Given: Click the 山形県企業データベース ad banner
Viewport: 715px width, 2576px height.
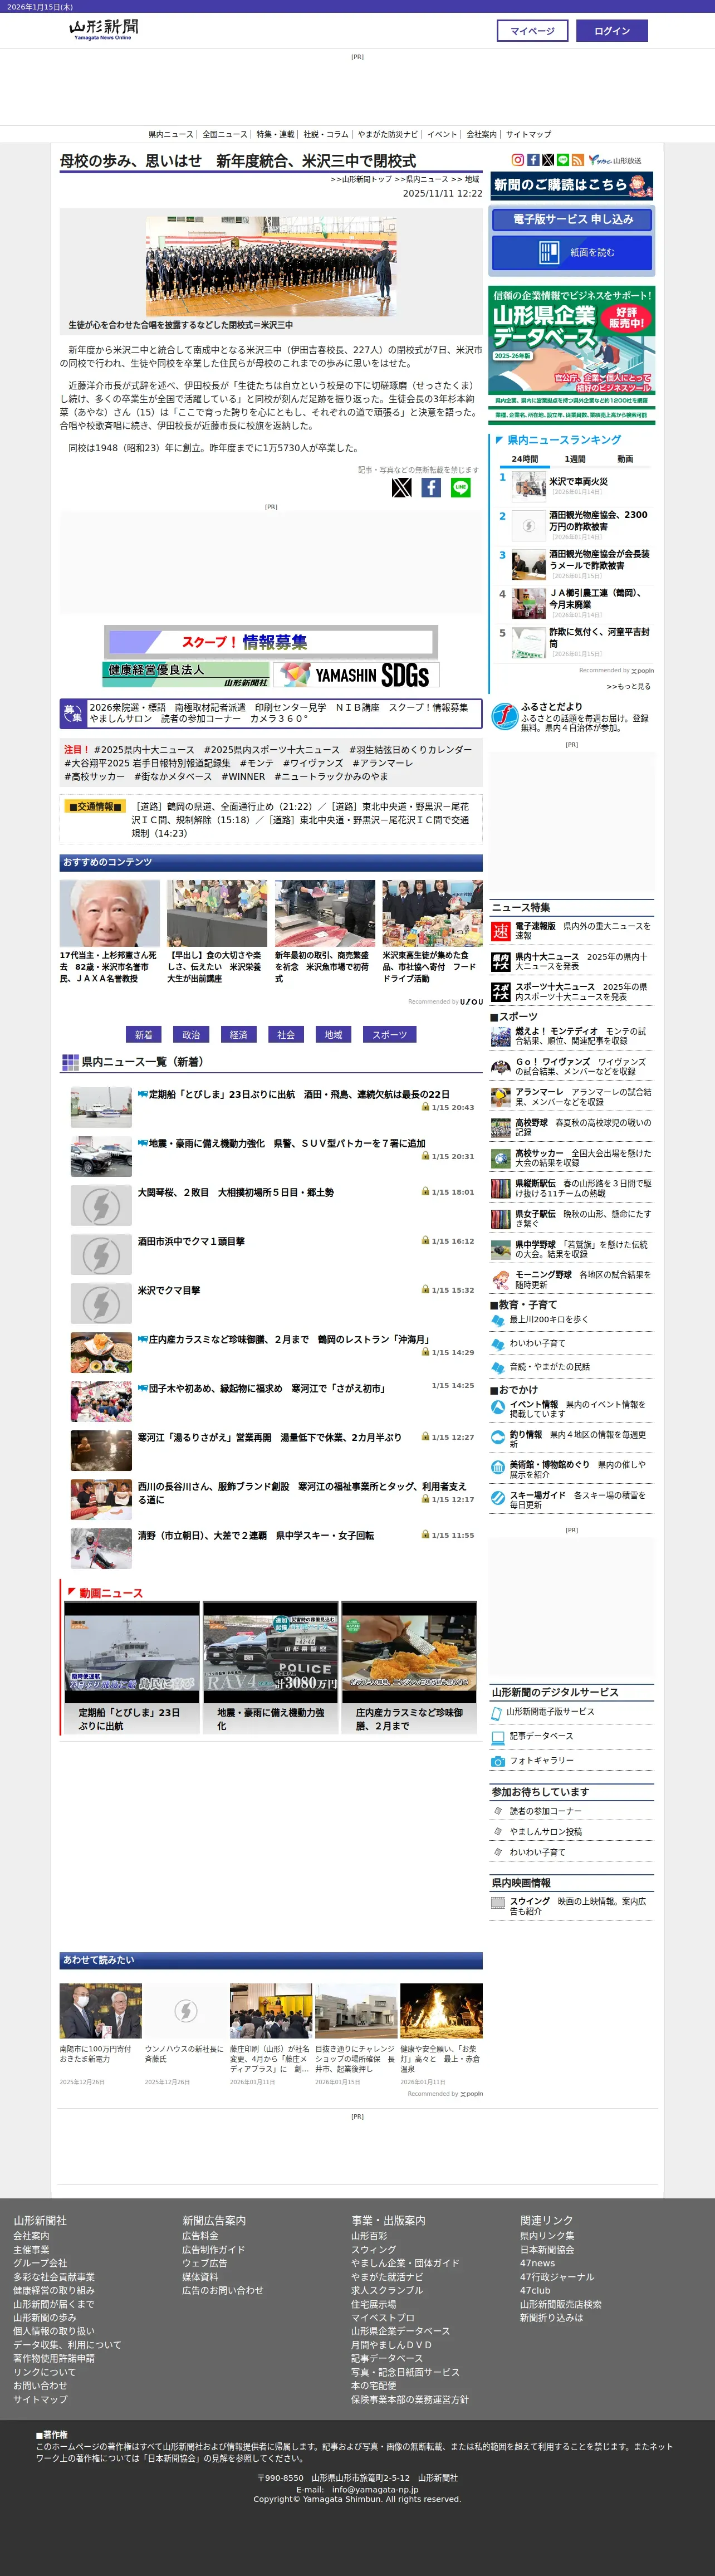Looking at the screenshot, I should (x=572, y=356).
